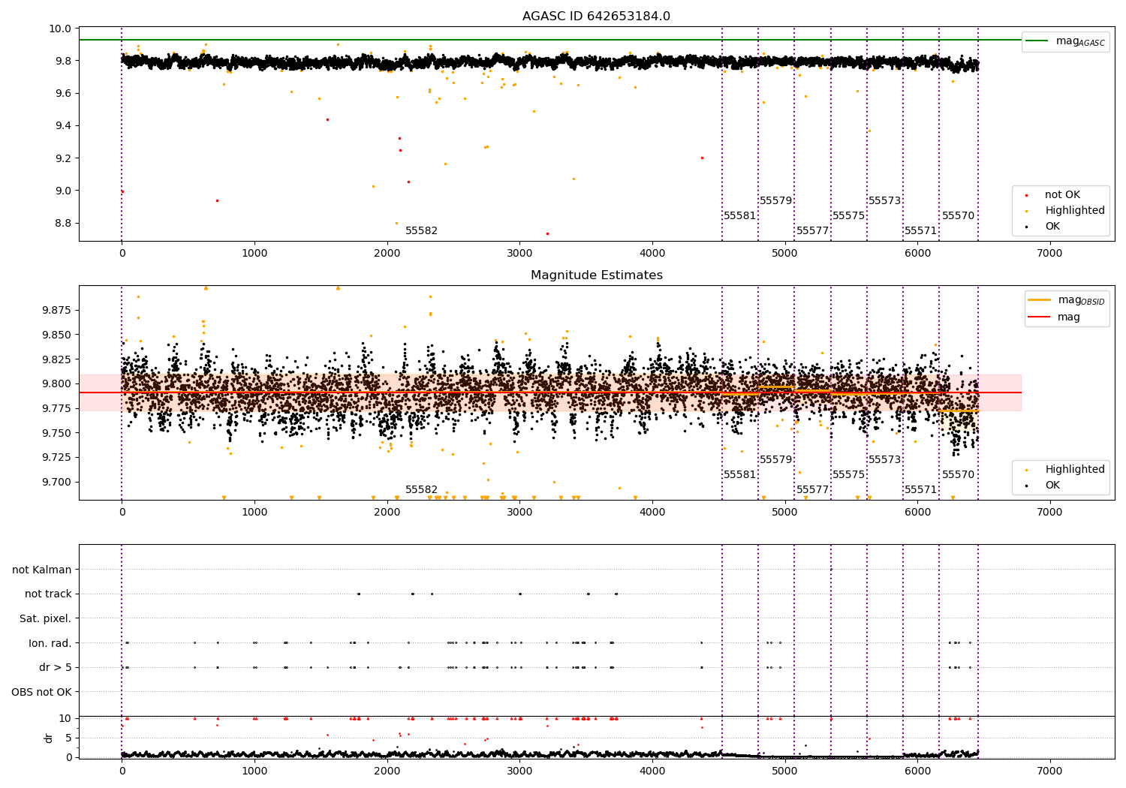Click obsid label 55573 in the AGASC plot
1126x788 pixels.
(884, 201)
